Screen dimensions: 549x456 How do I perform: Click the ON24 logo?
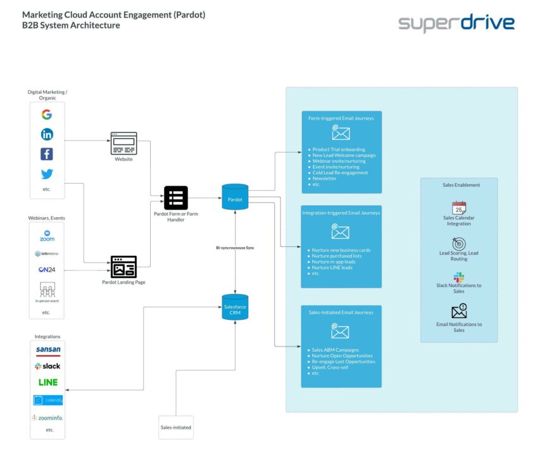[47, 270]
